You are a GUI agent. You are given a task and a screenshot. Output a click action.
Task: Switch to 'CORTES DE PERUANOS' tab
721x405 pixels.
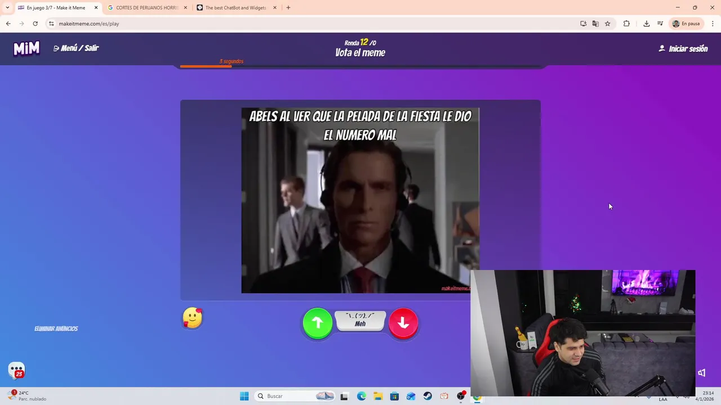147,8
